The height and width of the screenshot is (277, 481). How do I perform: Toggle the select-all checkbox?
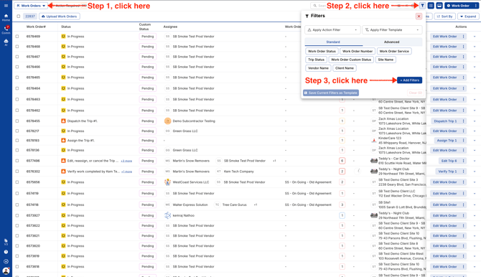tap(19, 17)
